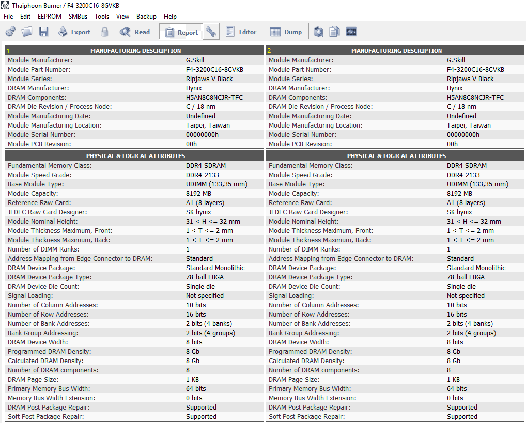The width and height of the screenshot is (526, 423).
Task: Click module 1 signal loading Not specified
Action: point(205,296)
